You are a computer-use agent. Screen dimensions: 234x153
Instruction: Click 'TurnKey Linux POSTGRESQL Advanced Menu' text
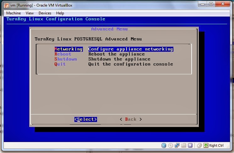(x=88, y=39)
